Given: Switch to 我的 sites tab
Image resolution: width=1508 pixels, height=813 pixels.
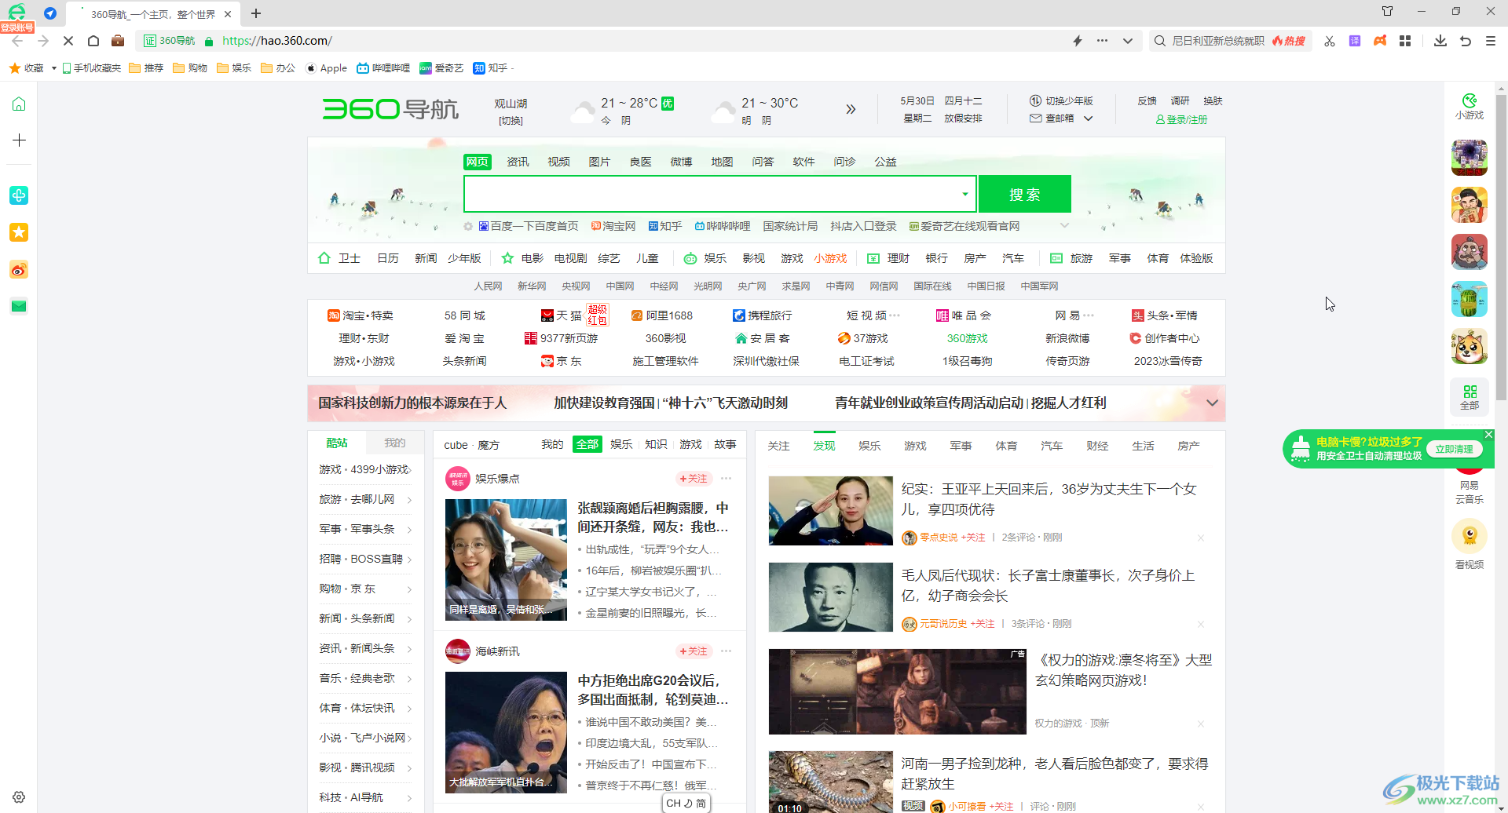Looking at the screenshot, I should pyautogui.click(x=394, y=443).
